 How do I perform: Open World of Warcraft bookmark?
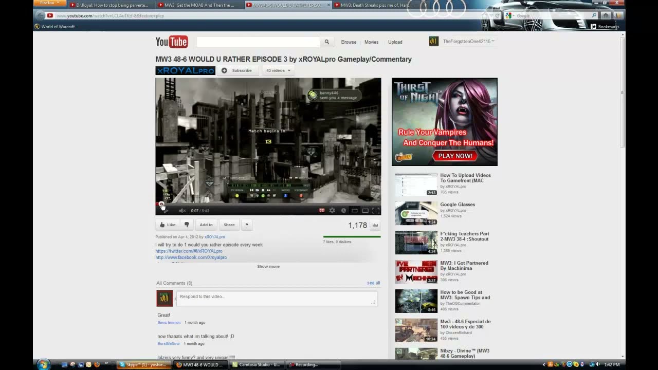(55, 27)
